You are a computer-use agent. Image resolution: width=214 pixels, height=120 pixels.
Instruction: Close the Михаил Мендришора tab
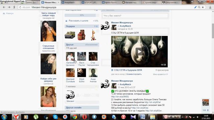[x=59, y=2]
